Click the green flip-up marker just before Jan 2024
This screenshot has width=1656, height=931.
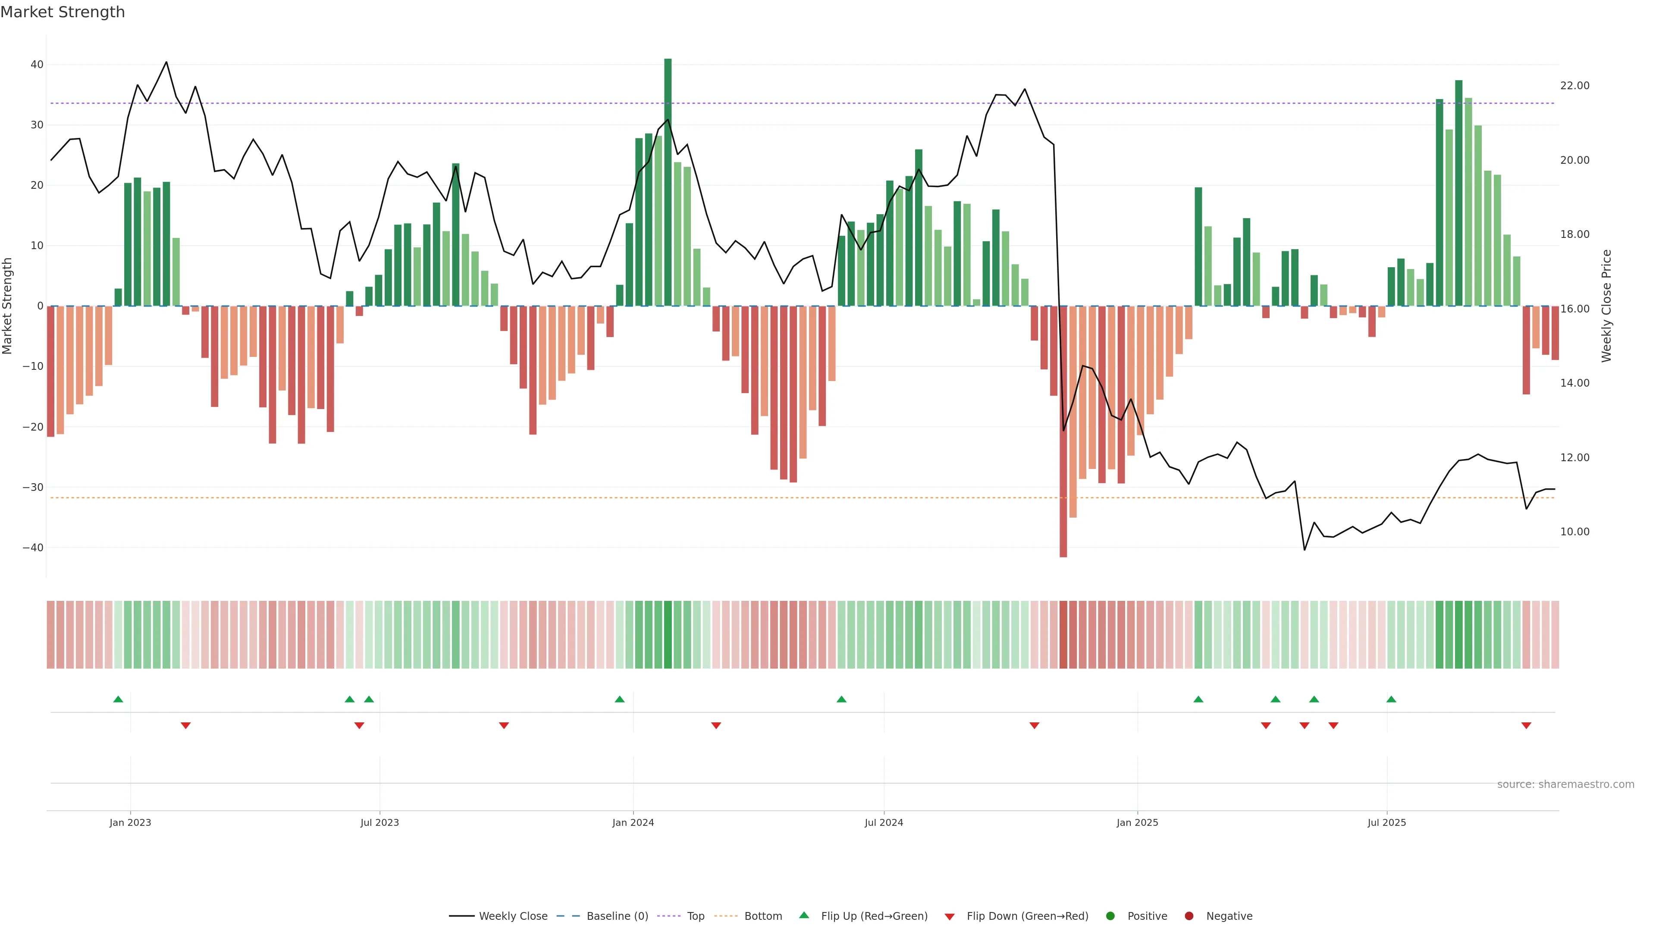coord(620,699)
